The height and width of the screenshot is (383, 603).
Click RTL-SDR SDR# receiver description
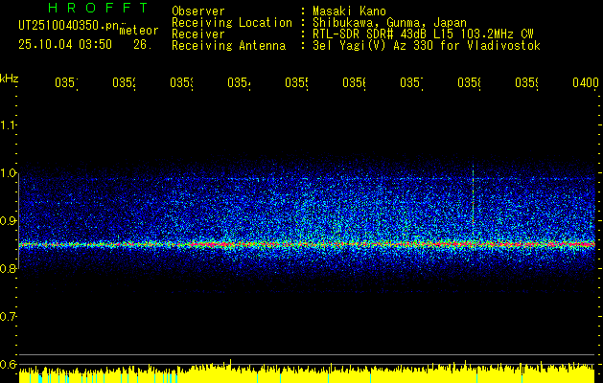coord(424,34)
